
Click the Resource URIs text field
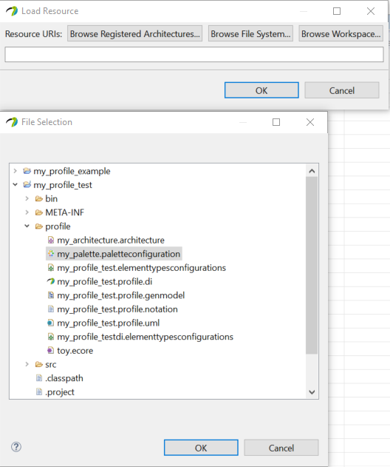pos(194,55)
